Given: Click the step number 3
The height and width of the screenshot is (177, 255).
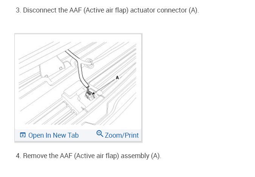Looking at the screenshot, I should 18,11.
